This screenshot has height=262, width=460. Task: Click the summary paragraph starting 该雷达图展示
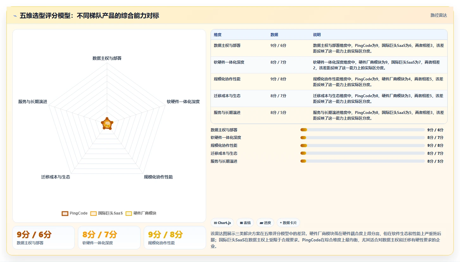click(326, 240)
